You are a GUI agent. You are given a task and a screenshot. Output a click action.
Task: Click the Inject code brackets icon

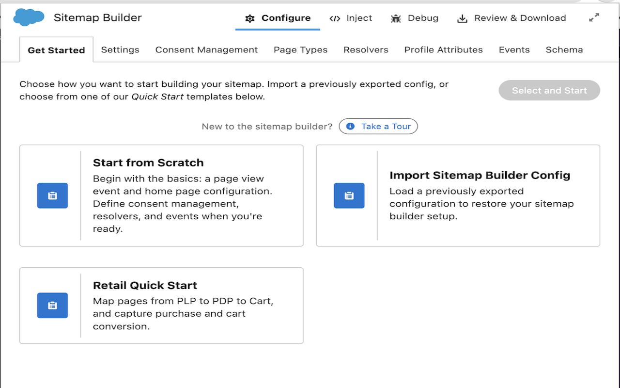[335, 18]
